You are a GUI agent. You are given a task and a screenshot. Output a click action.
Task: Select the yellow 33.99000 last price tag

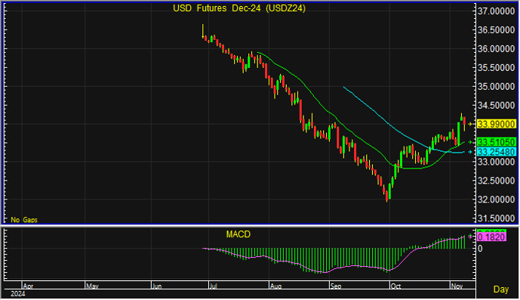point(497,124)
